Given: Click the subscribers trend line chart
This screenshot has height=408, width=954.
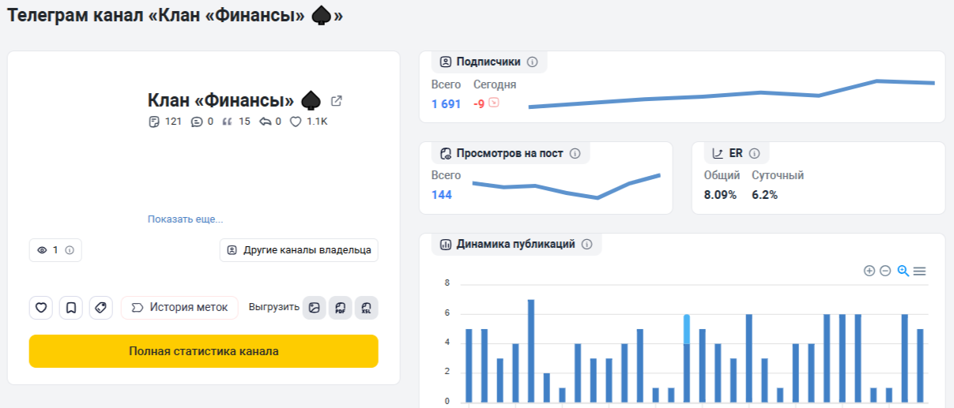Looking at the screenshot, I should [x=731, y=93].
